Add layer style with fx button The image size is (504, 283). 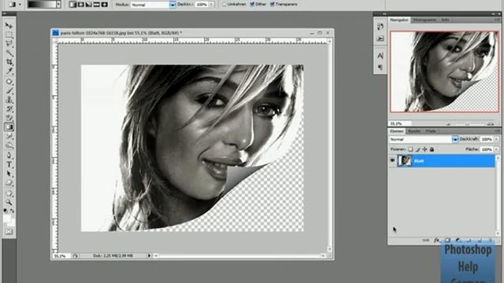click(436, 240)
